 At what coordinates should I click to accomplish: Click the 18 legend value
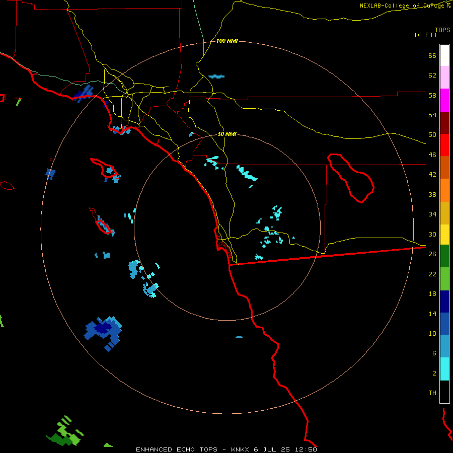point(432,294)
